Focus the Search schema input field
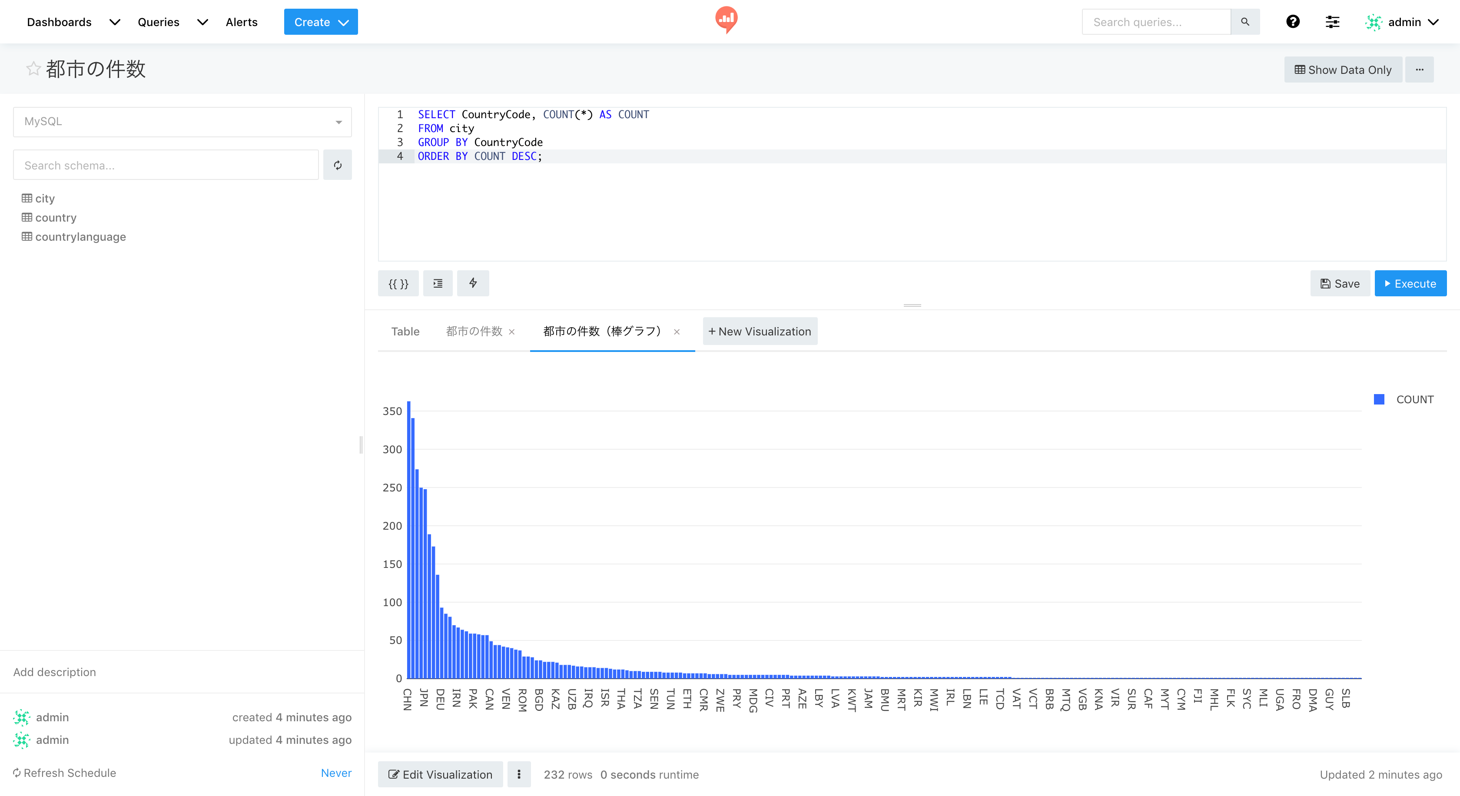The height and width of the screenshot is (796, 1460). (x=166, y=165)
